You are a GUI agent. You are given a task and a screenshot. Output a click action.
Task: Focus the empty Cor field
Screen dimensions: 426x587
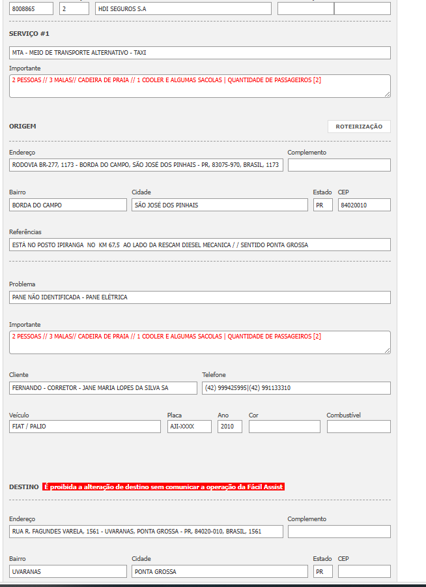[x=284, y=427]
